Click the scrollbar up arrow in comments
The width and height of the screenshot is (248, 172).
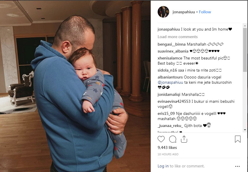245,26
